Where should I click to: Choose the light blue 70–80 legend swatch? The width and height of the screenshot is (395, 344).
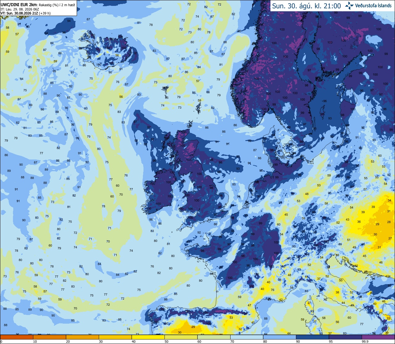247,337
